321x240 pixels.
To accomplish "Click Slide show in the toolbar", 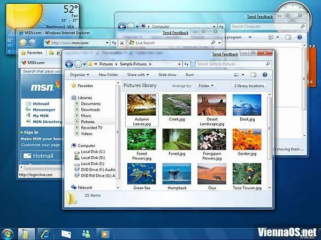I will 167,75.
